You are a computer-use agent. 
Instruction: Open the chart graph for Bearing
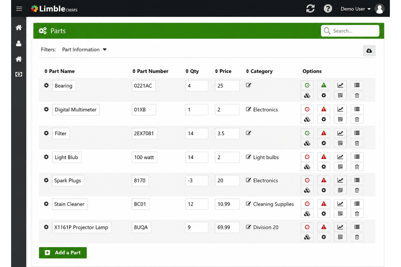point(340,85)
